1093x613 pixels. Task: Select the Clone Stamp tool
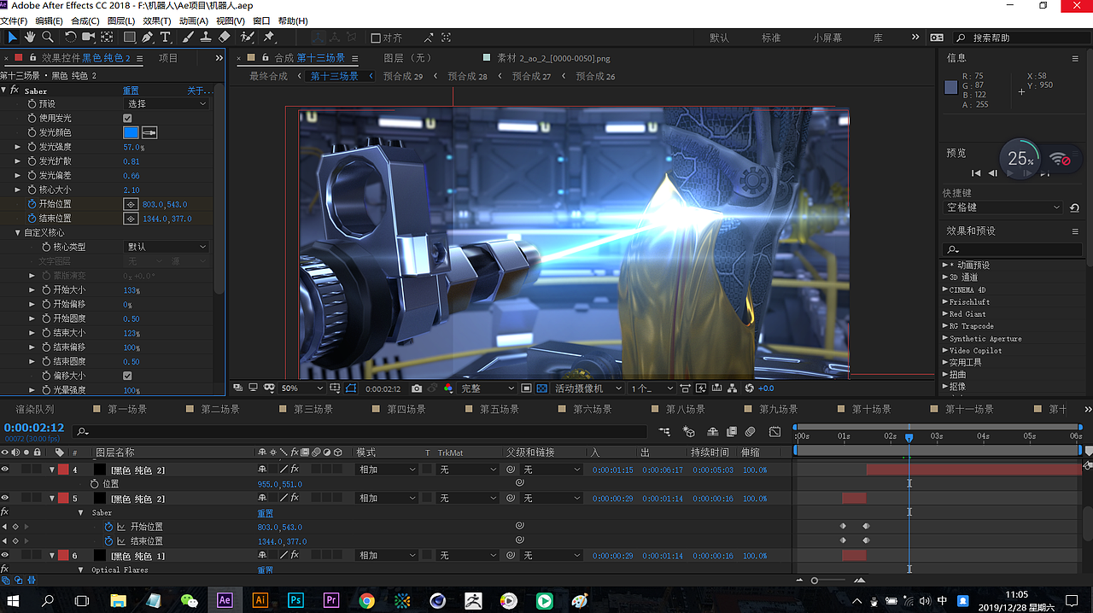click(206, 37)
